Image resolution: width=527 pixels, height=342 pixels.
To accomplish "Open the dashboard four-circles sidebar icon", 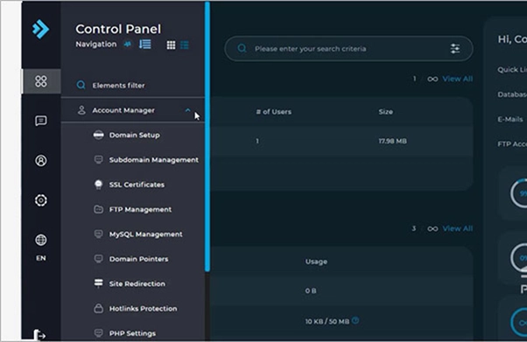I will coord(41,81).
